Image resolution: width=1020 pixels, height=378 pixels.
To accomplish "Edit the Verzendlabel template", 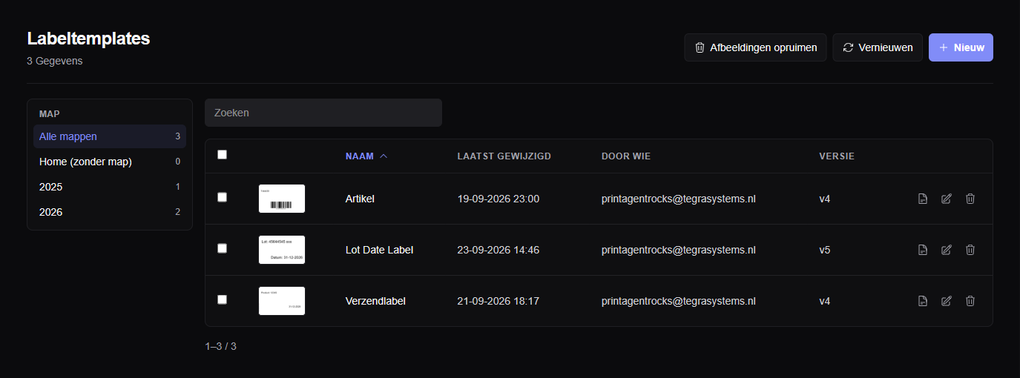I will point(947,301).
